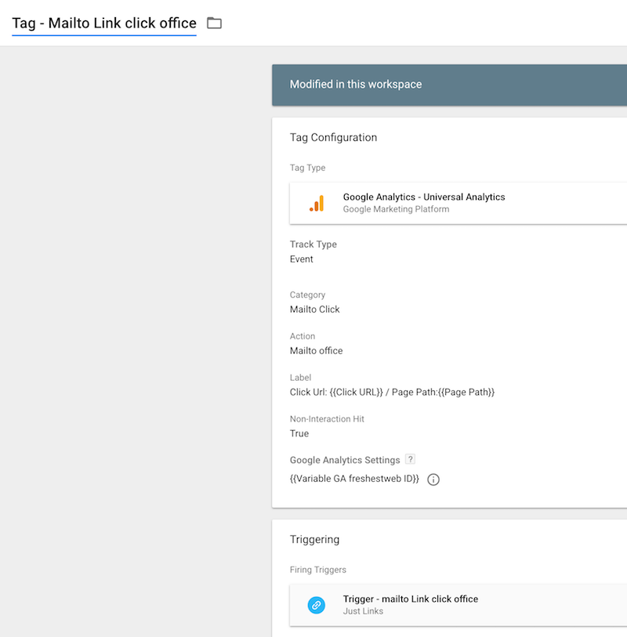Open the Triggering section heading
The image size is (627, 637).
pyautogui.click(x=314, y=540)
